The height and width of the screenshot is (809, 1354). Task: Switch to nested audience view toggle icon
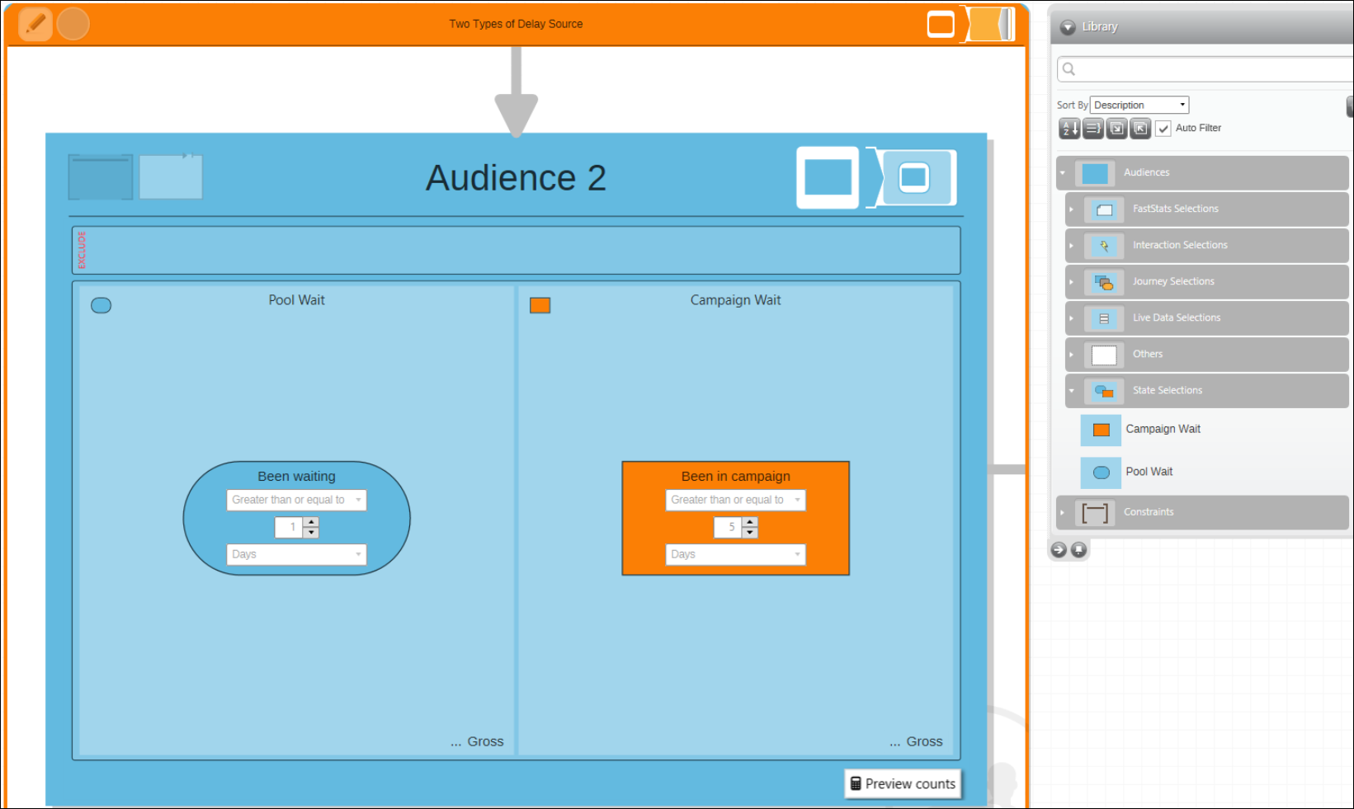(914, 177)
